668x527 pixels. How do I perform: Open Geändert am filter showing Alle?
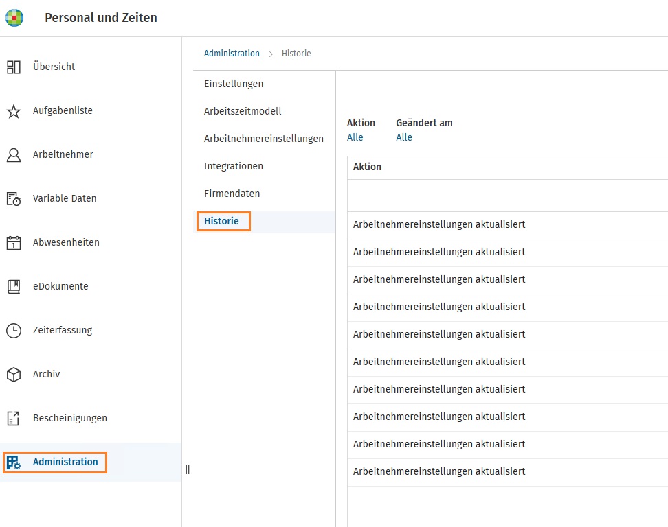click(404, 137)
